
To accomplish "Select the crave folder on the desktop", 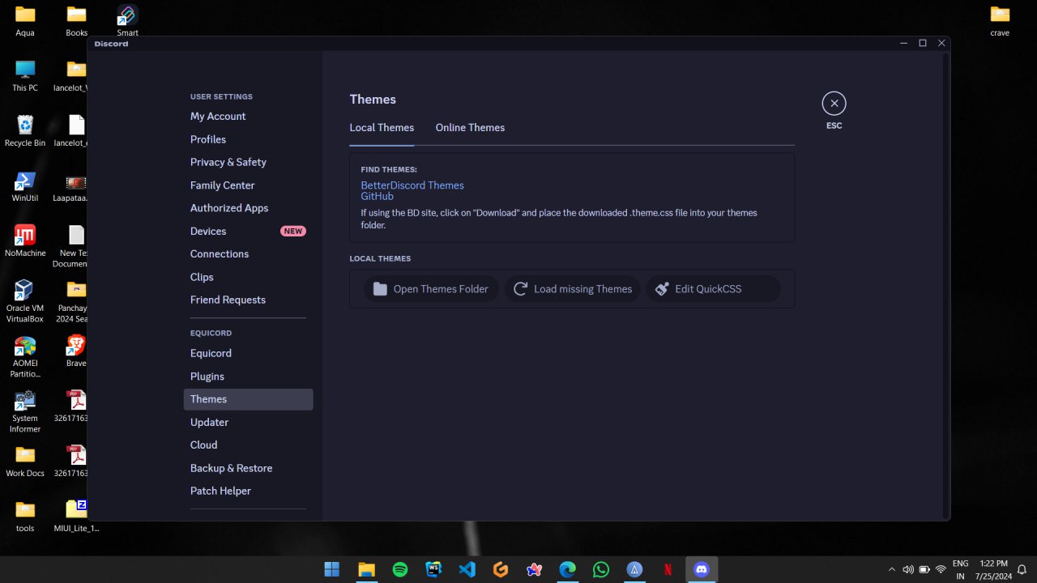I will (1000, 21).
